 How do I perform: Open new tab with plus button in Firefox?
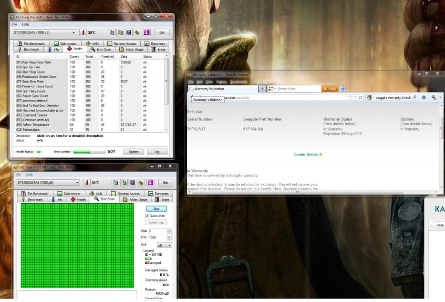[262, 89]
